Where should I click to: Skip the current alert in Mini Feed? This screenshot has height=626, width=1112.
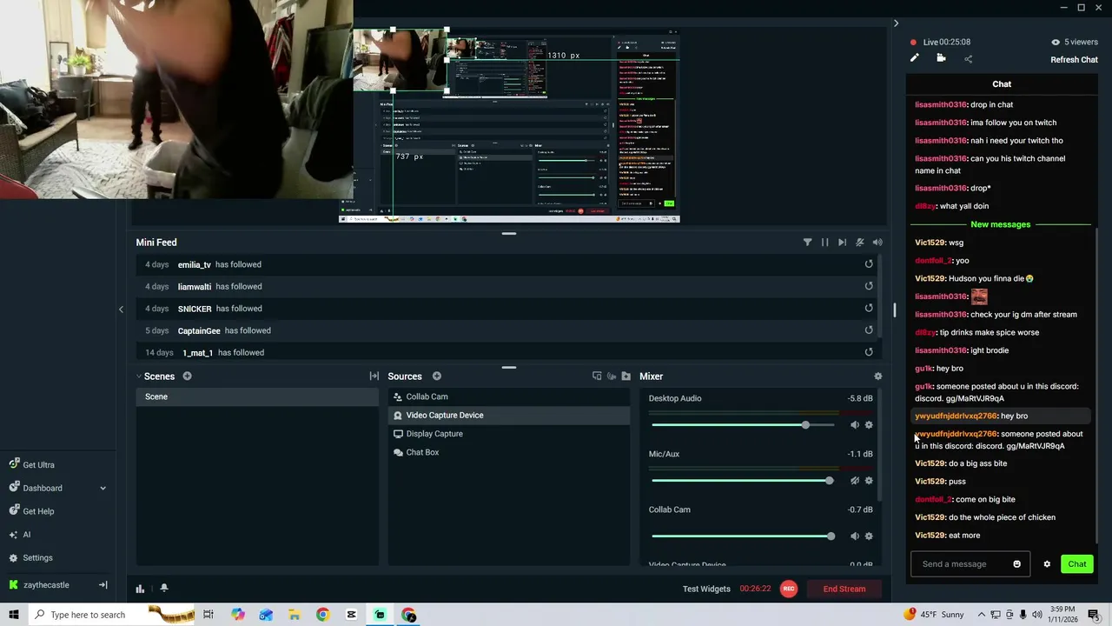tap(842, 243)
